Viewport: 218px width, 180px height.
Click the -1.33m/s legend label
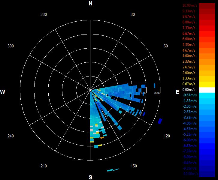[x=190, y=101]
